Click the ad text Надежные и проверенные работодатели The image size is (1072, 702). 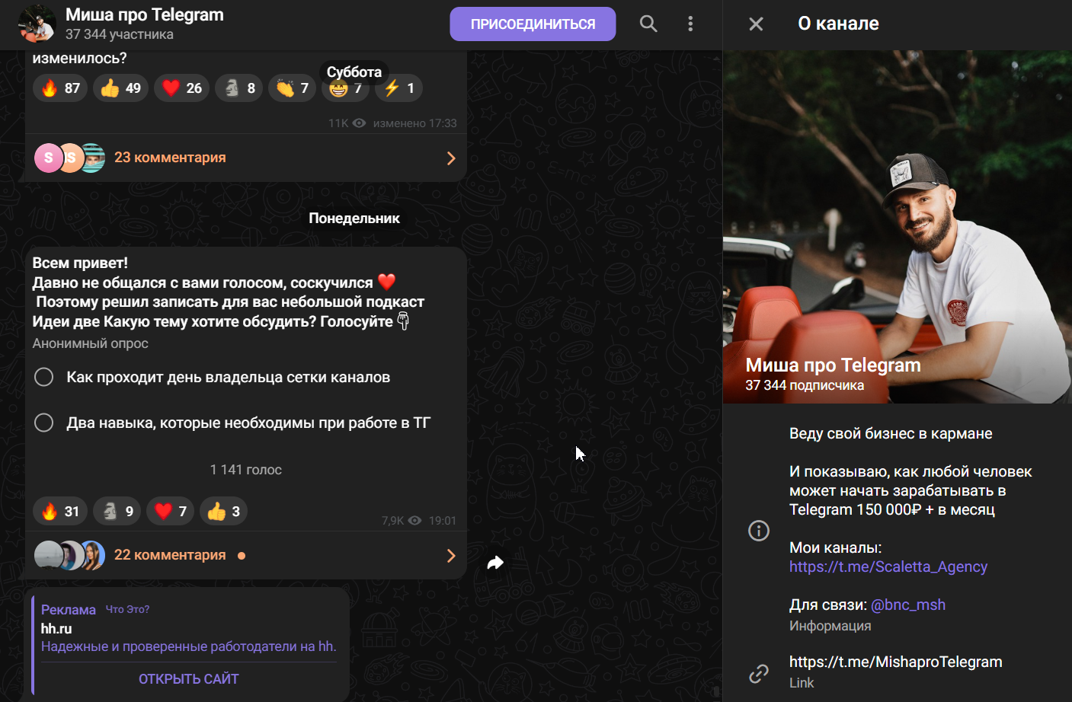(x=189, y=646)
